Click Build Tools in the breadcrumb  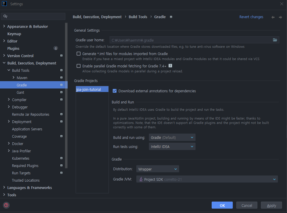(x=138, y=17)
